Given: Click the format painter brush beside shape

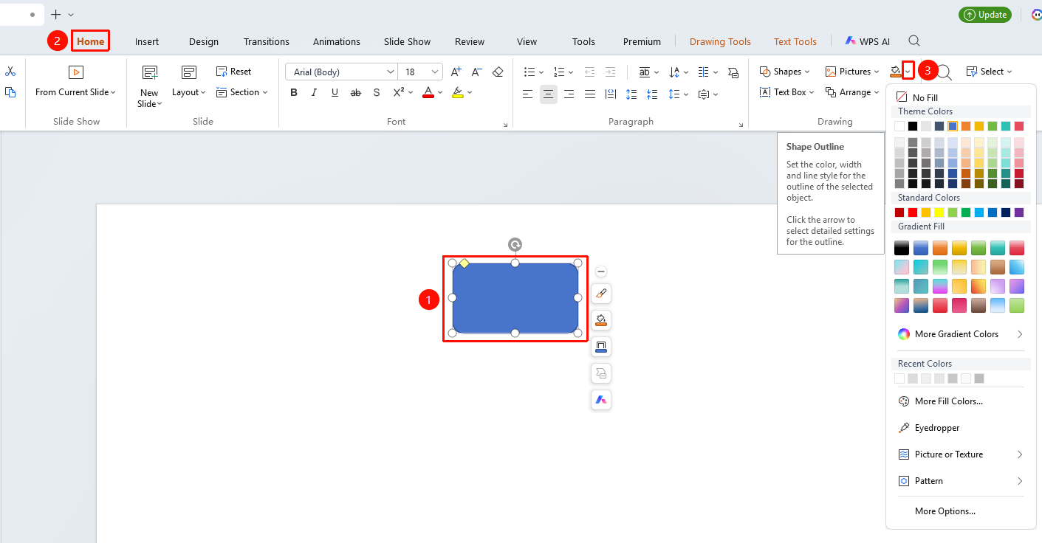Looking at the screenshot, I should pos(601,294).
